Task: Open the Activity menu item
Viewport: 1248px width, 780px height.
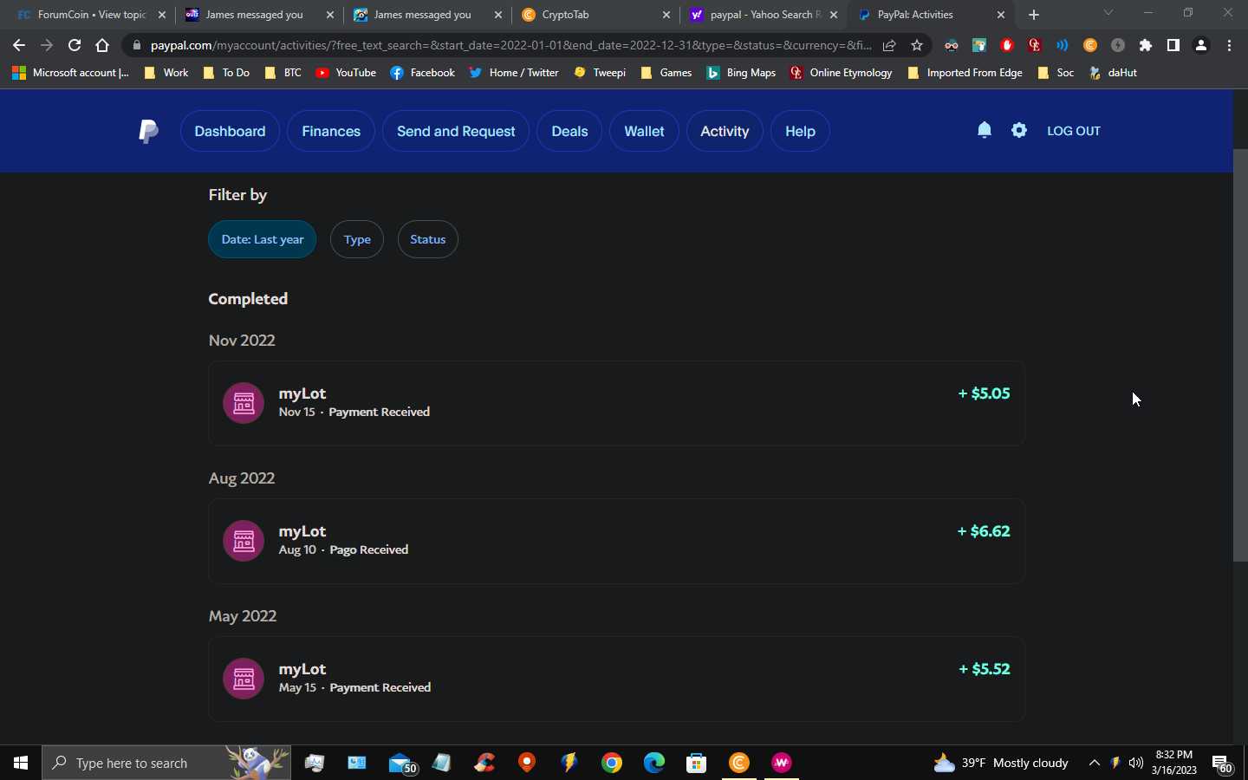Action: [725, 131]
